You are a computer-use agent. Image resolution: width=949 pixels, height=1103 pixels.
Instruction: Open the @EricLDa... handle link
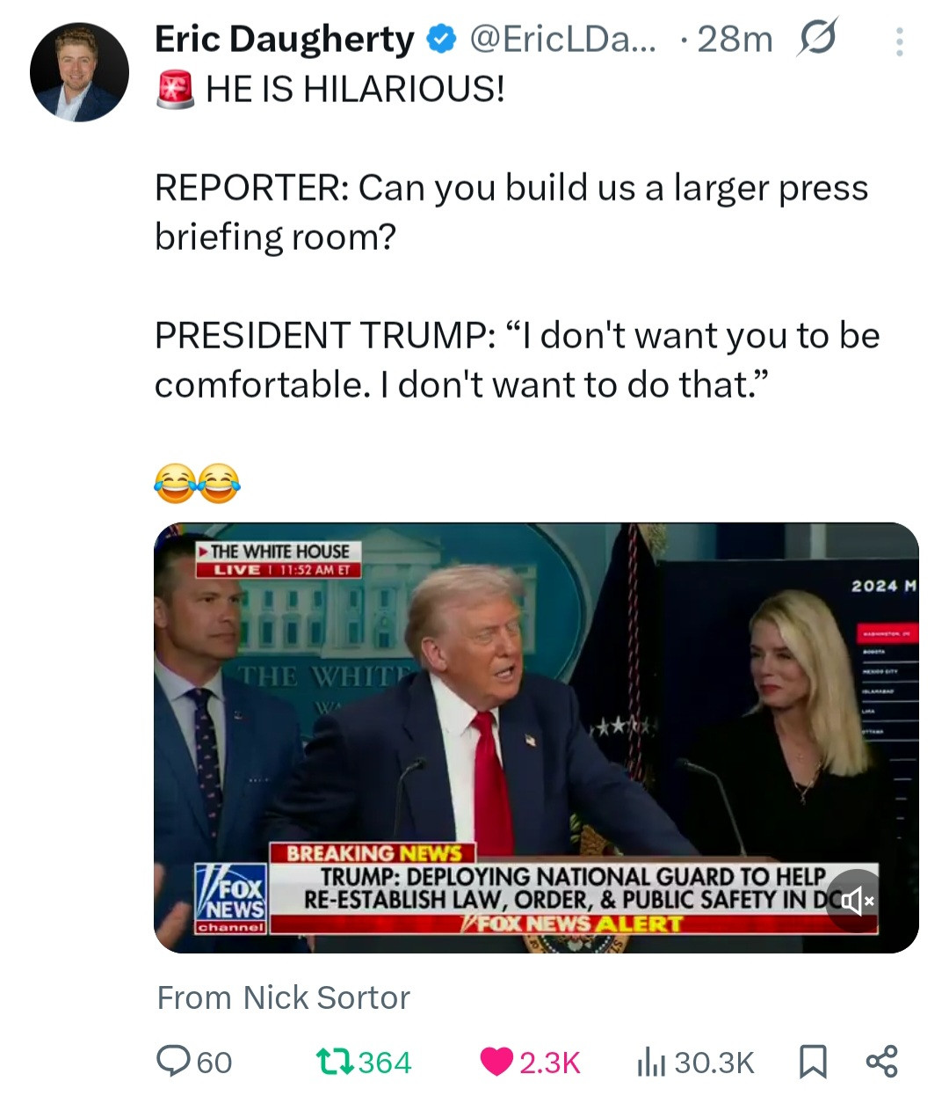pos(562,40)
